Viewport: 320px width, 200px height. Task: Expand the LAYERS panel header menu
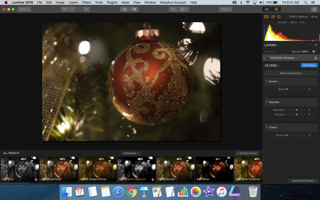pyautogui.click(x=271, y=45)
